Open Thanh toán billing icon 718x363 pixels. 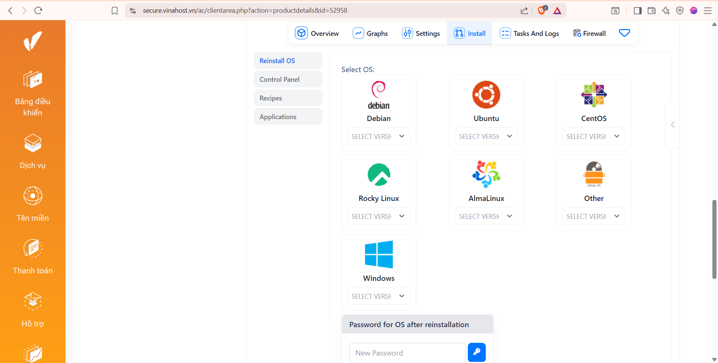[33, 248]
